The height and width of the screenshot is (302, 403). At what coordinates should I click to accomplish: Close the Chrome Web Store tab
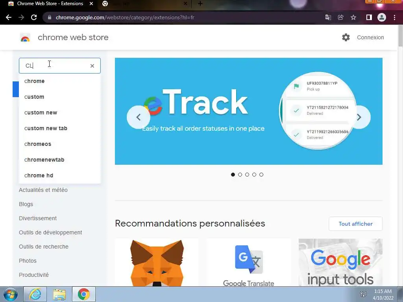coord(91,4)
